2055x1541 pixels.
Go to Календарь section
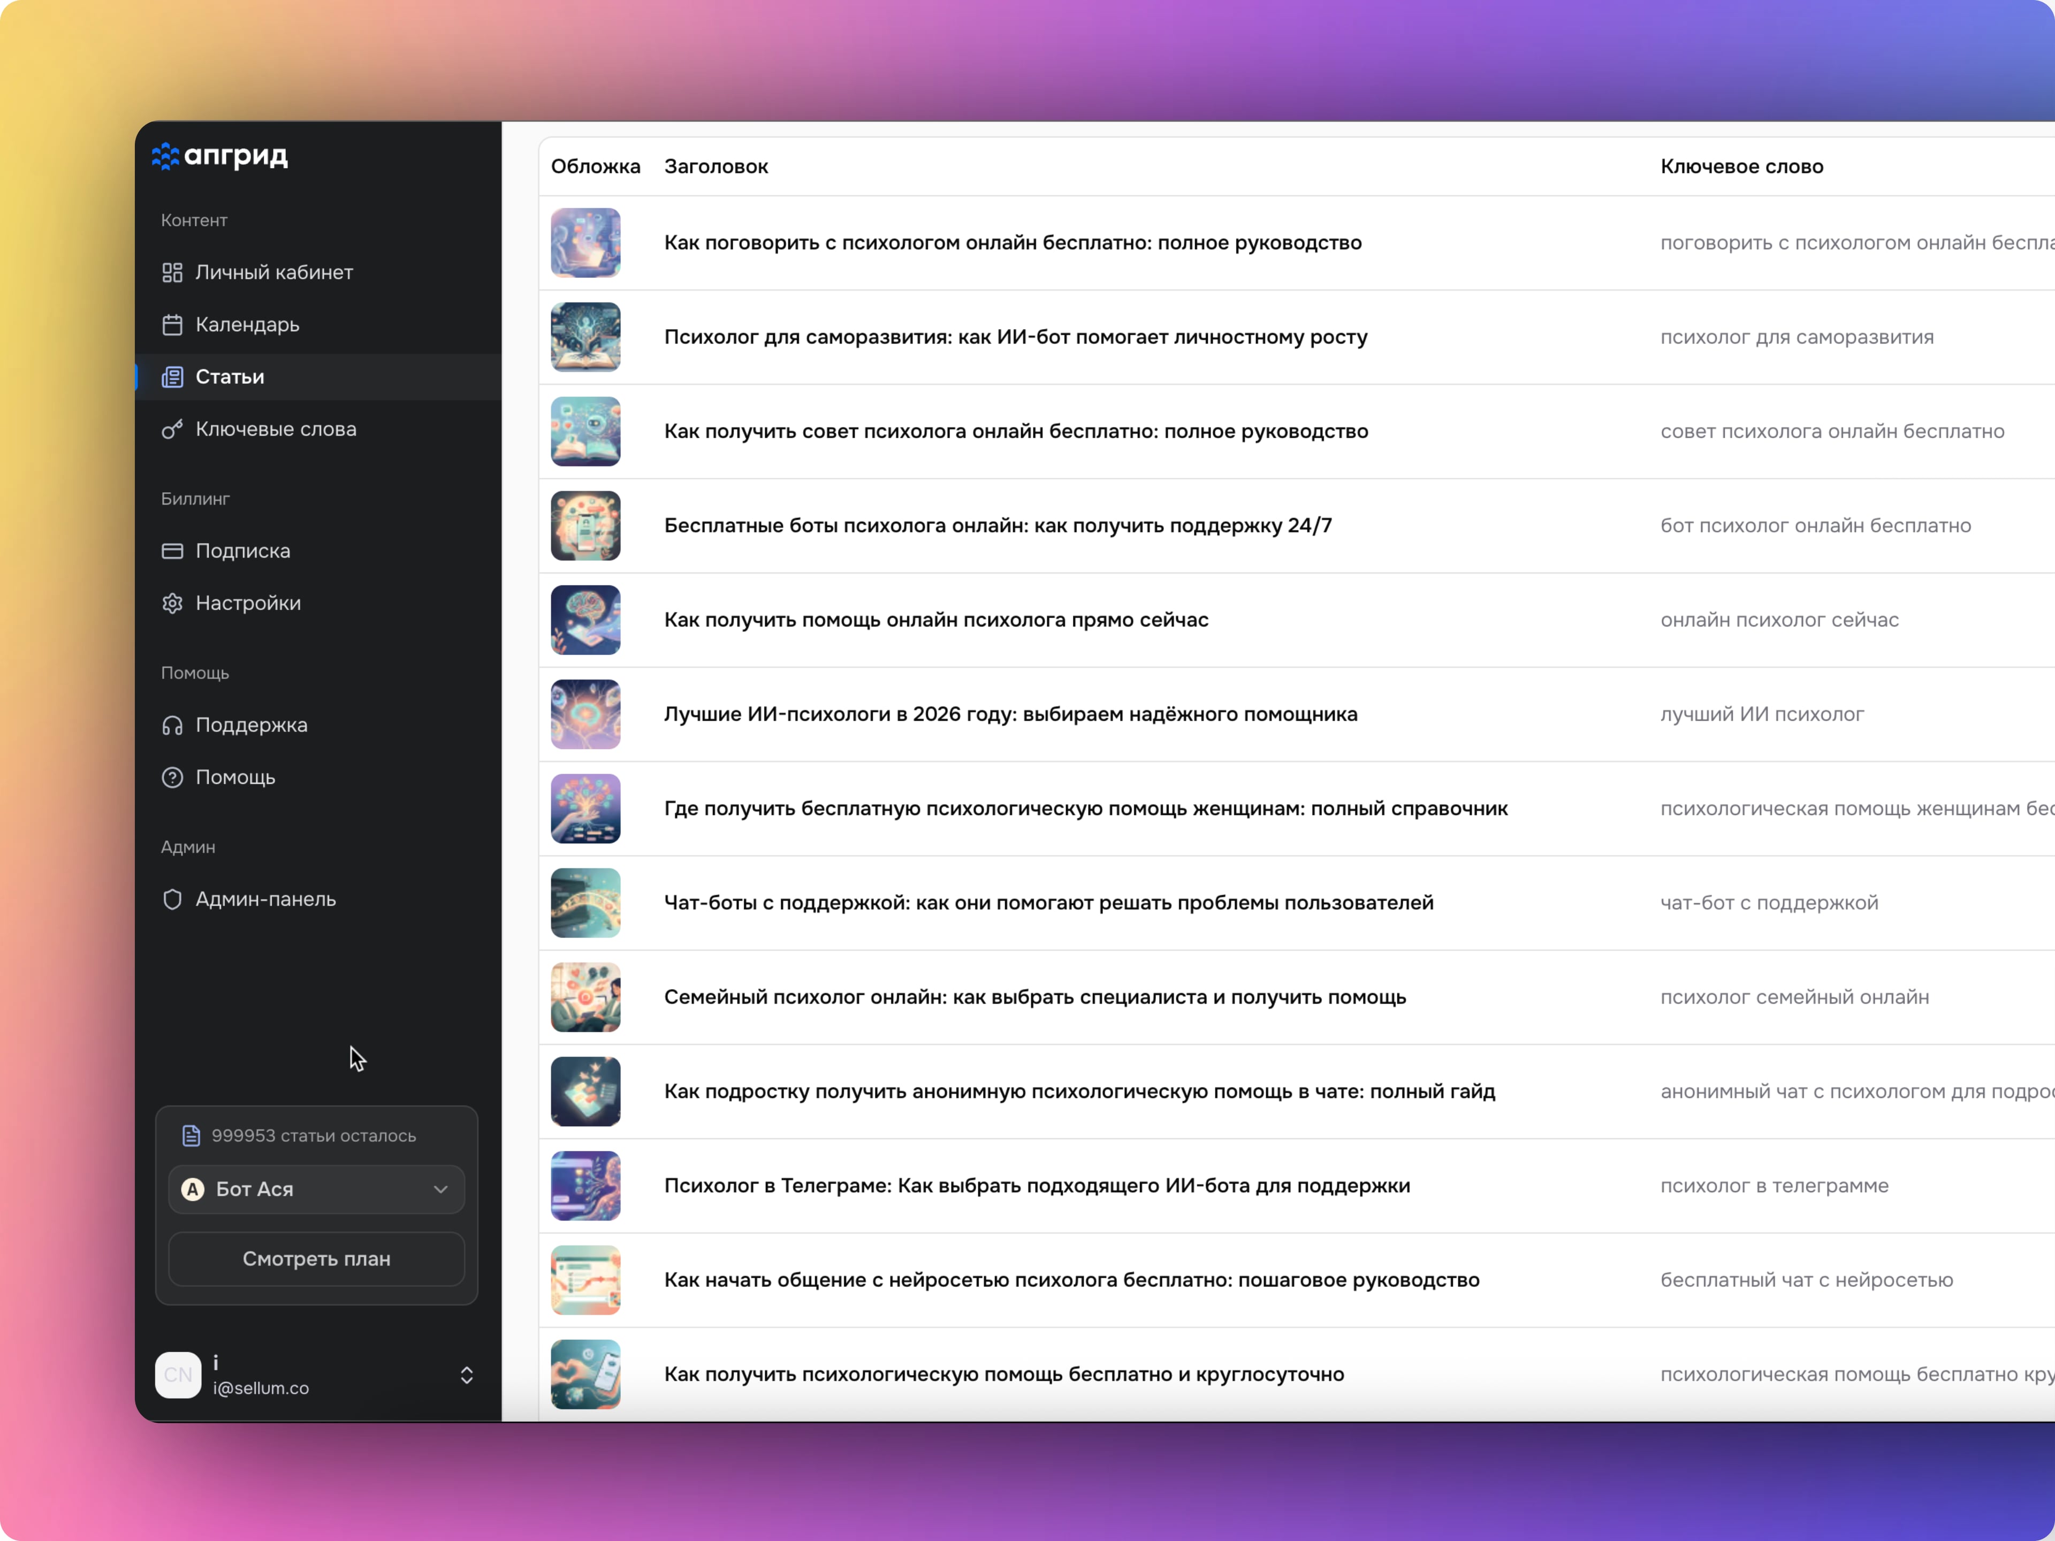[x=318, y=324]
